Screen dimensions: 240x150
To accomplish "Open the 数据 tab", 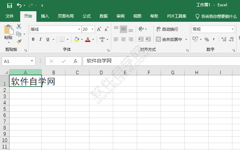I will point(104,16).
